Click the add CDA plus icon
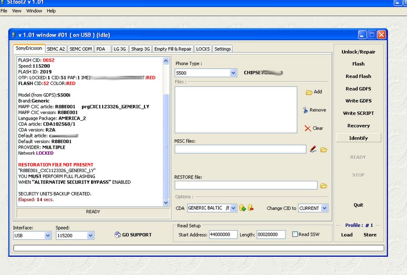The image size is (407, 275). point(243,208)
